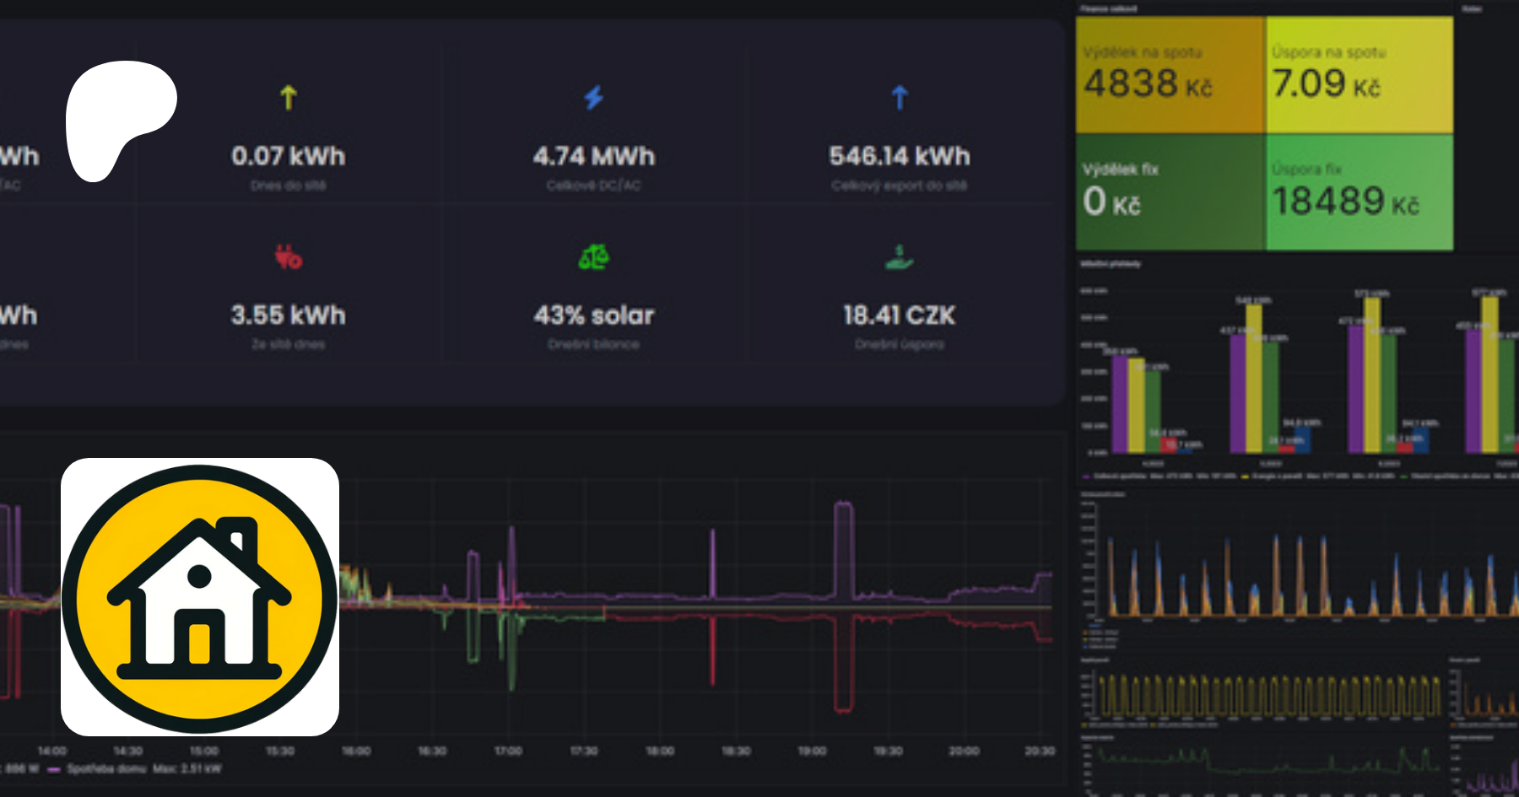Click the green savings hand icon
Image resolution: width=1519 pixels, height=797 pixels.
tap(900, 256)
